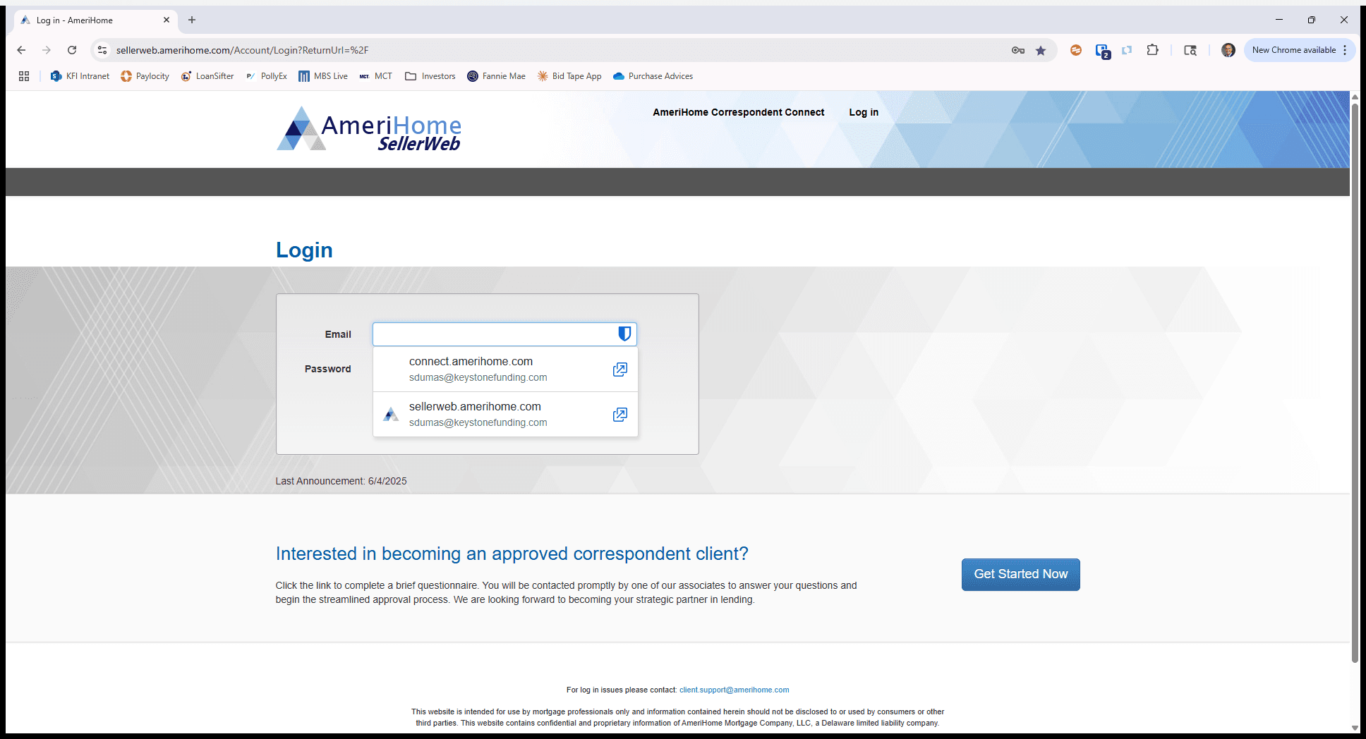Viewport: 1366px width, 739px height.
Task: Click the client.support@amerihome.com email link
Action: click(735, 690)
